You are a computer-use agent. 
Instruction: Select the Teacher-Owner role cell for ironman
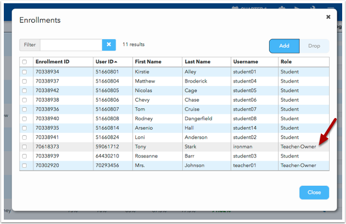298,147
